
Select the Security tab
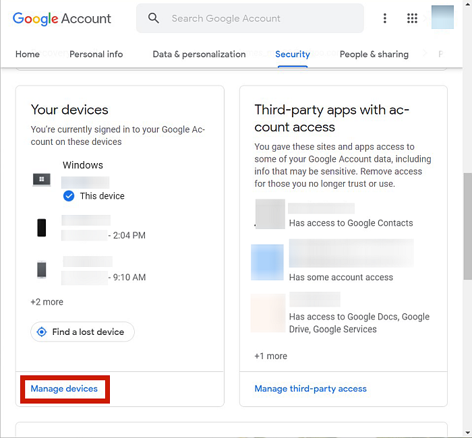(x=292, y=54)
